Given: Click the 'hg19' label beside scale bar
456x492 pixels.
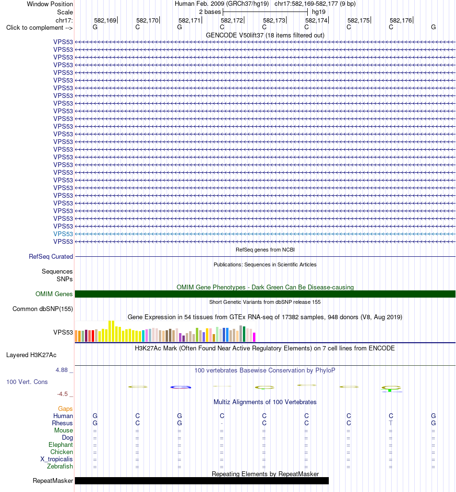Looking at the screenshot, I should (x=319, y=12).
